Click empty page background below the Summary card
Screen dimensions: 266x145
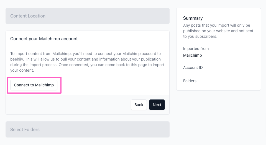pos(219,117)
